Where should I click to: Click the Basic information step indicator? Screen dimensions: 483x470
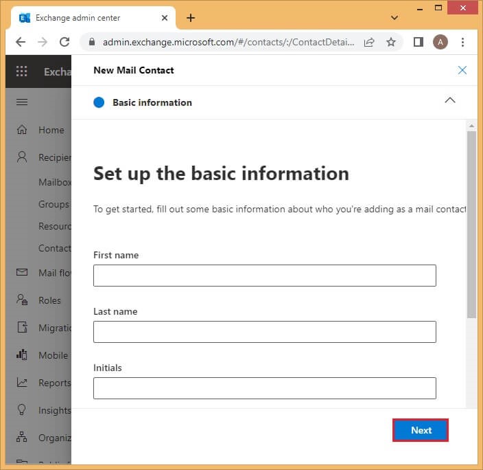point(99,102)
